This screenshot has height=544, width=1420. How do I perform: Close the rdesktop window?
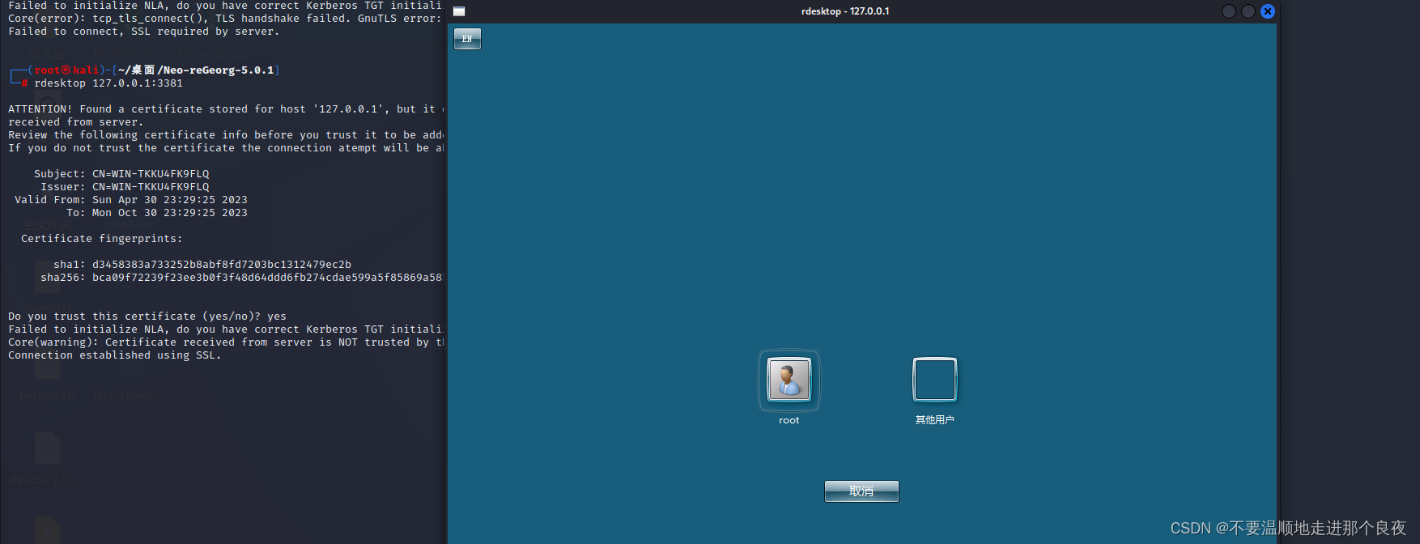coord(1268,11)
